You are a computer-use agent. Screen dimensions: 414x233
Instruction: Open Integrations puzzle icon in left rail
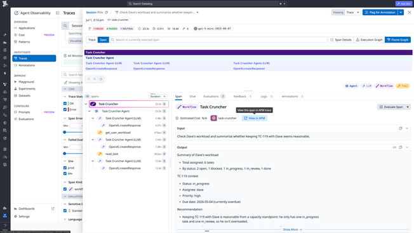5,208
